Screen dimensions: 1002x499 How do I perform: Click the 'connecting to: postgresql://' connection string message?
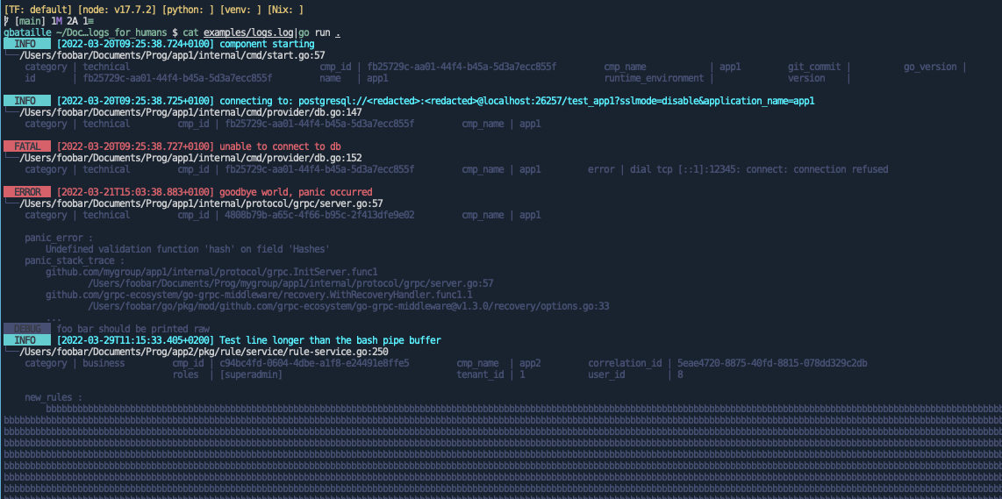517,101
